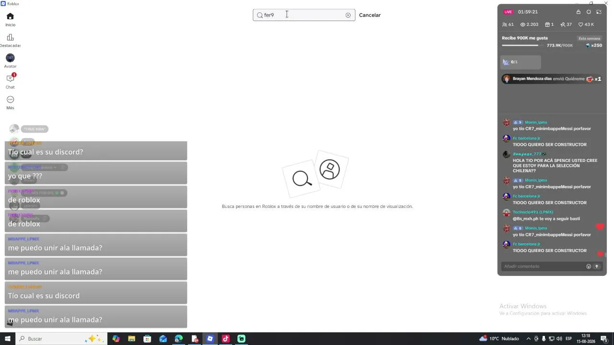Open emoji picker in comment box
The image size is (614, 345).
click(x=589, y=266)
